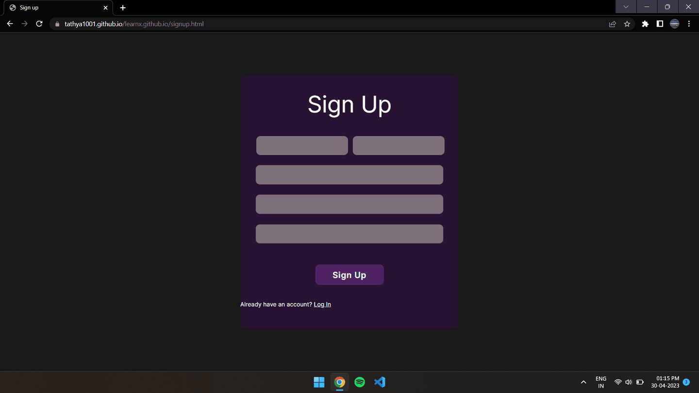The image size is (699, 393).
Task: Go forward with the browser arrow
Action: click(x=24, y=24)
